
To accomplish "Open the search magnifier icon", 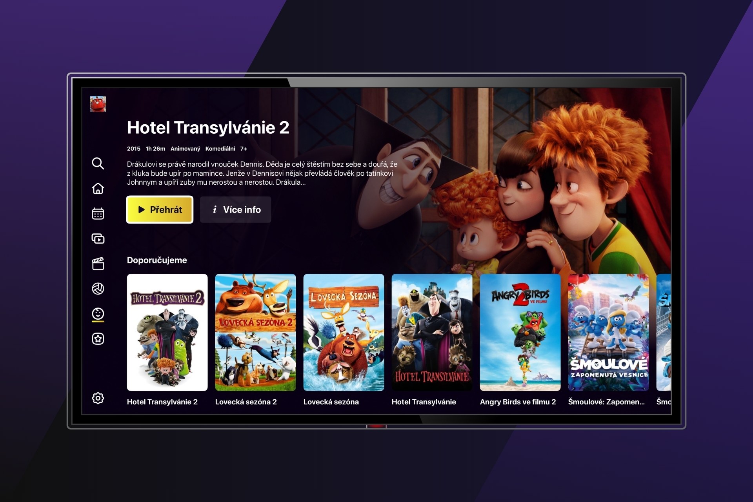I will [x=98, y=163].
